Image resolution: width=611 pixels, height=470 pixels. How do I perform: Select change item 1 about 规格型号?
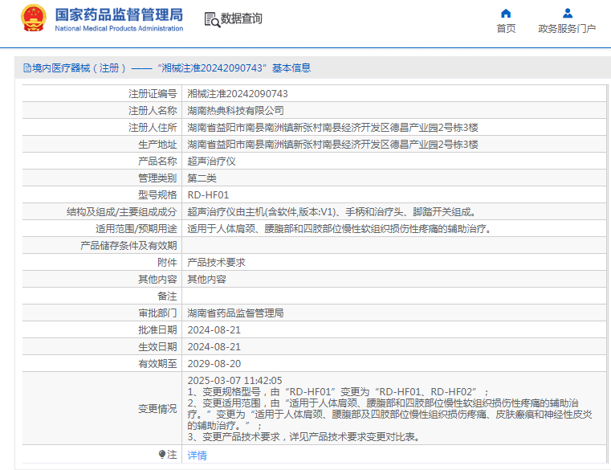(338, 391)
